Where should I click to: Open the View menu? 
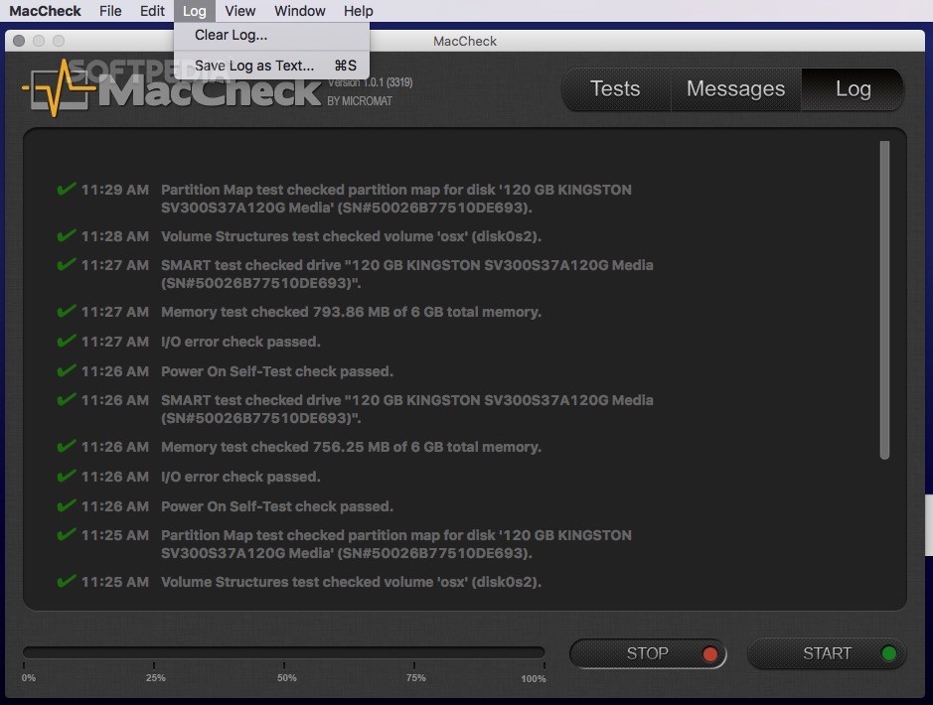point(239,11)
